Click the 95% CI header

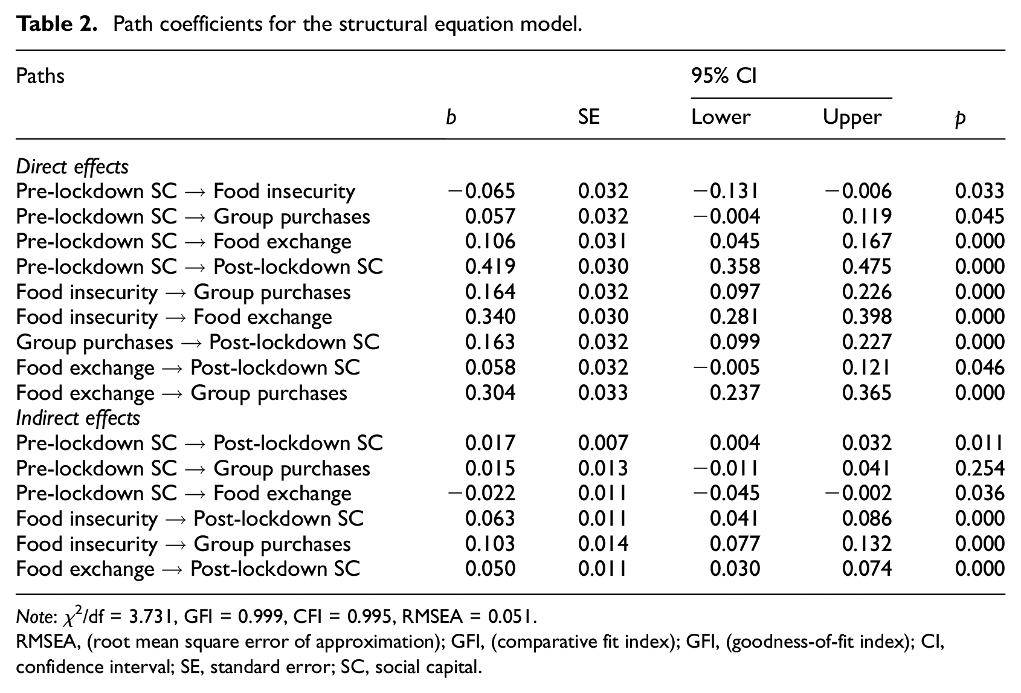pyautogui.click(x=724, y=76)
